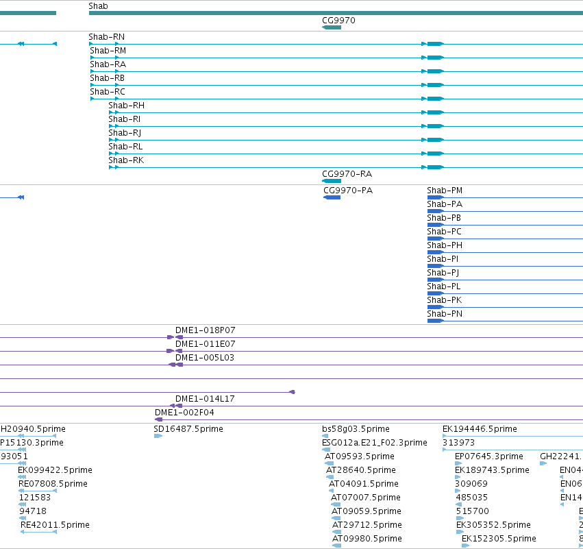
Task: Select the Shab gene label
Action: coord(98,6)
